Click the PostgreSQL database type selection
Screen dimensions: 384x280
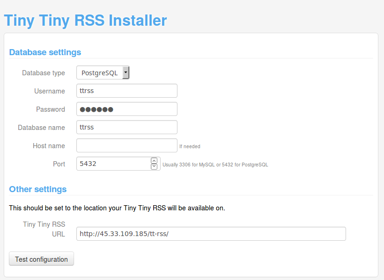coord(100,73)
